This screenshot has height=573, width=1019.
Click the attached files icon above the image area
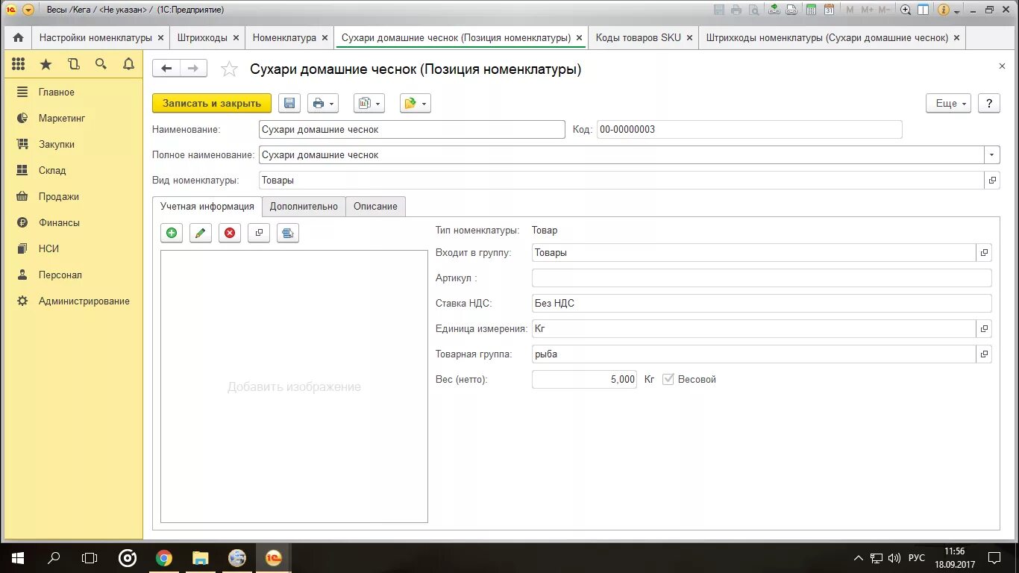288,233
